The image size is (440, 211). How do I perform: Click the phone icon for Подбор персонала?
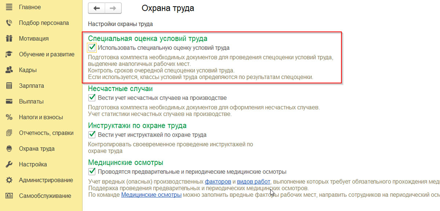pos(9,23)
